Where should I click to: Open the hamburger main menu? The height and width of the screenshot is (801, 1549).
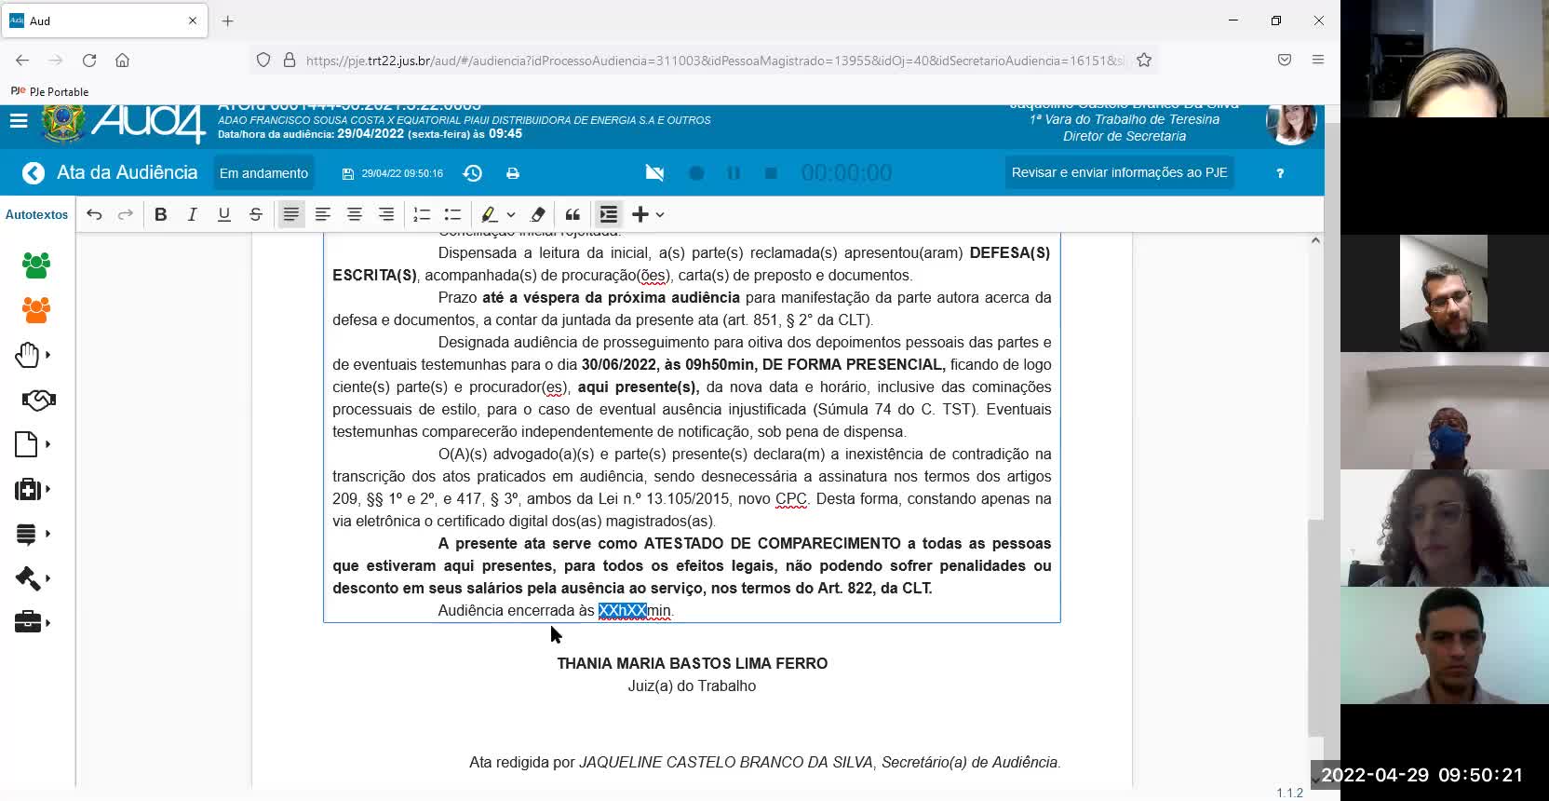[x=19, y=121]
